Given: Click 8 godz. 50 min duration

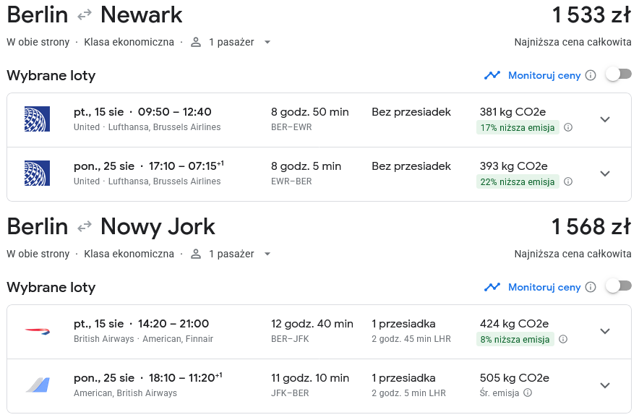Looking at the screenshot, I should point(309,112).
